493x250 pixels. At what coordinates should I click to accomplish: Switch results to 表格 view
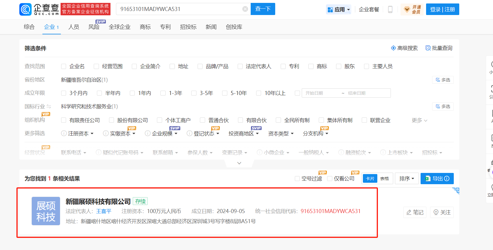tap(385, 179)
